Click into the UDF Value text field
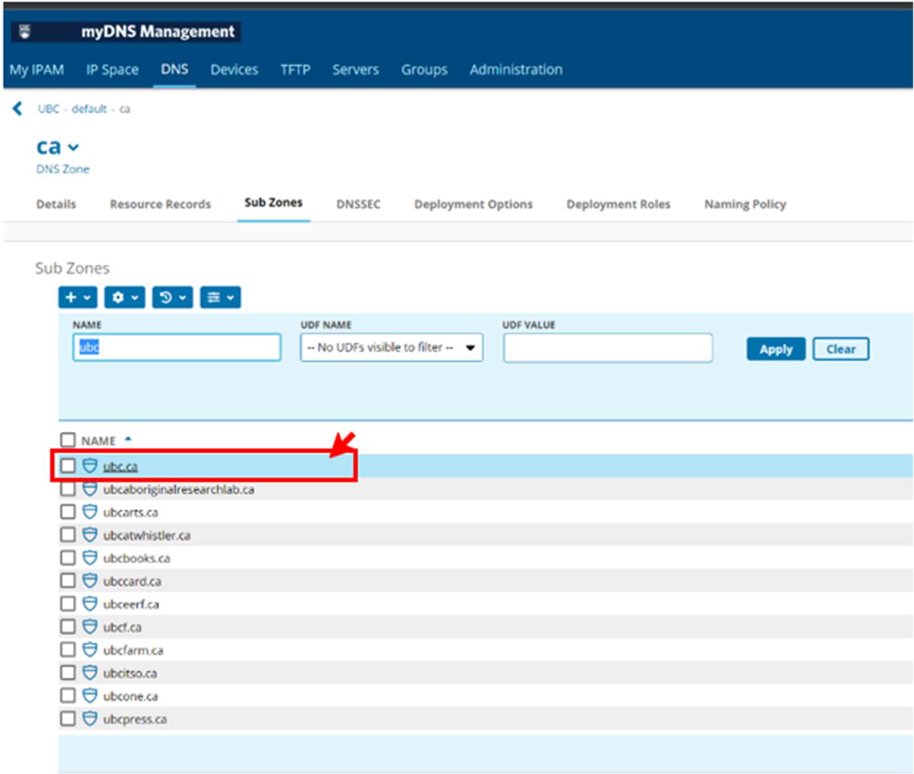This screenshot has height=774, width=914. click(608, 348)
